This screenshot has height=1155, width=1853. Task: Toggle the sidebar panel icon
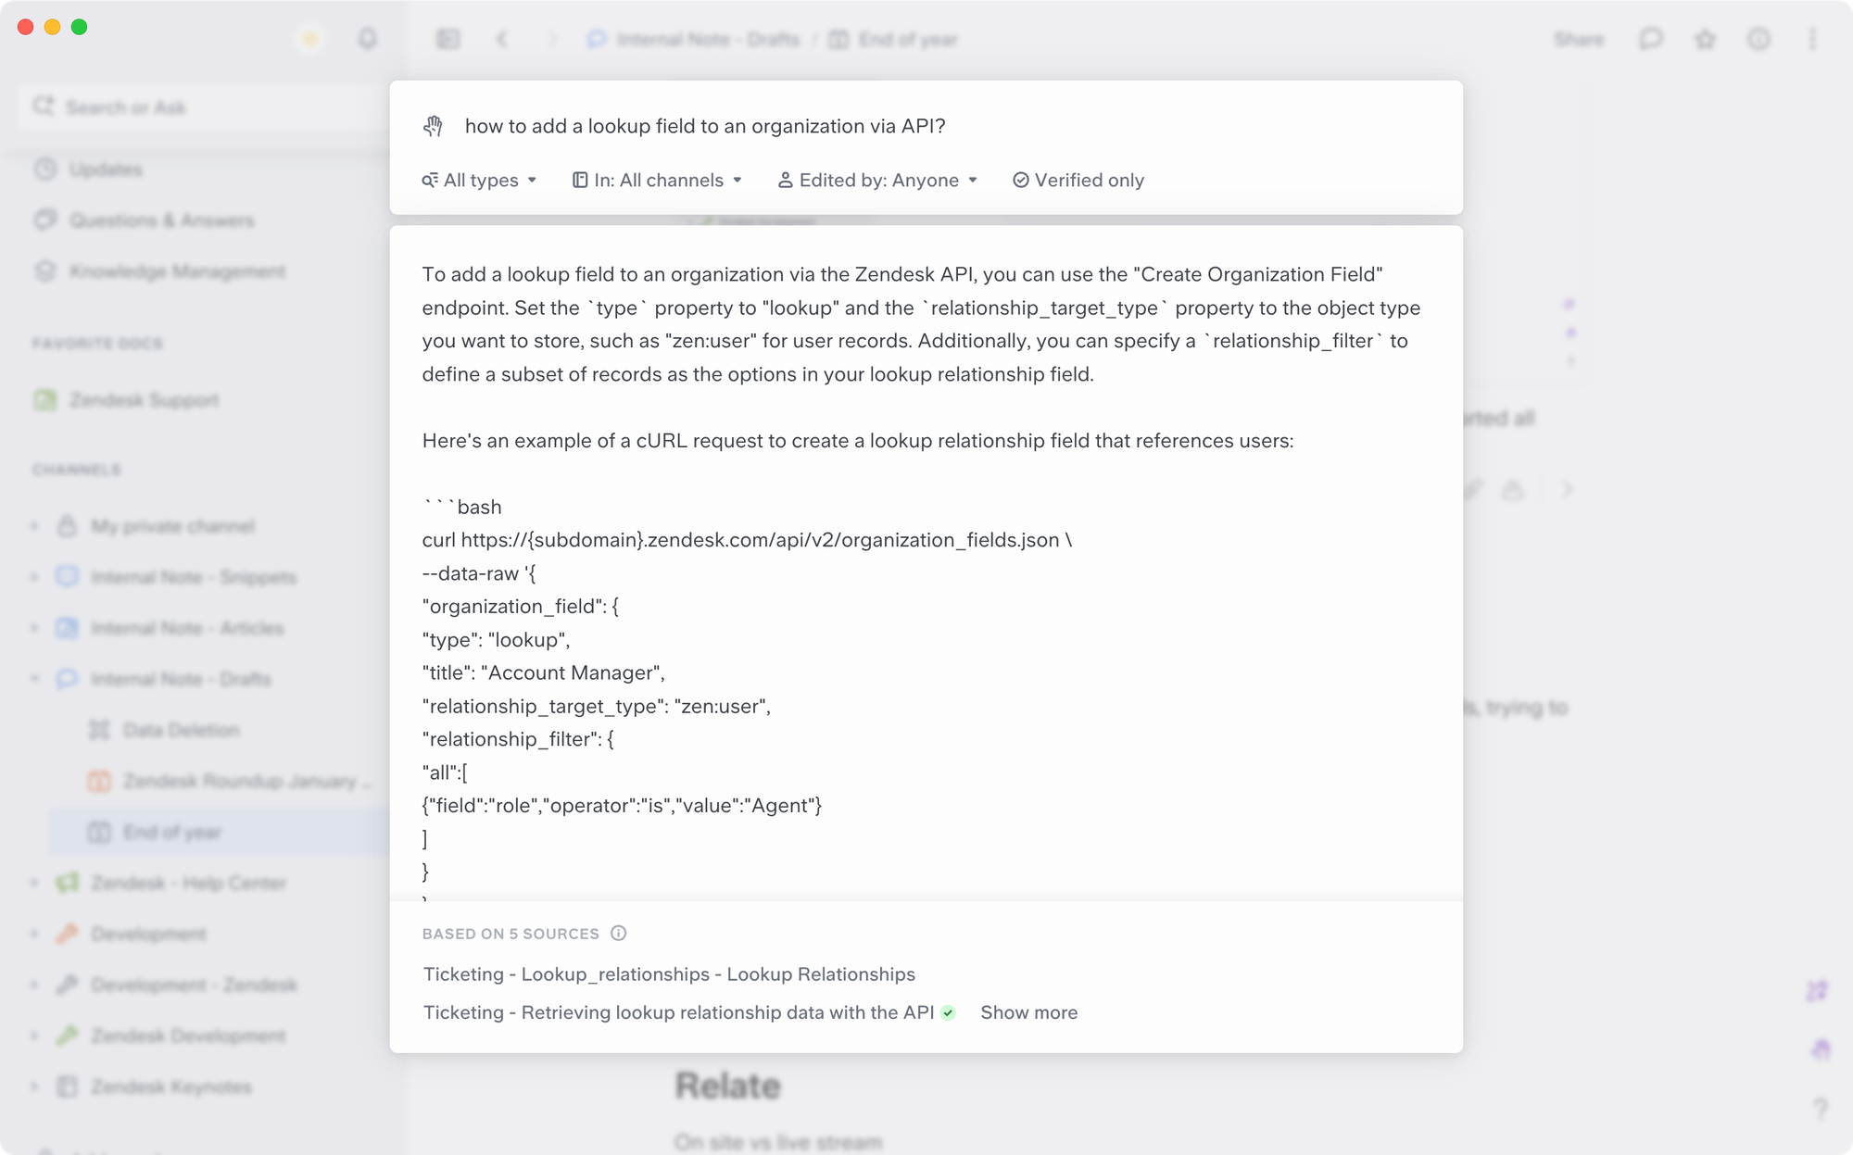(448, 39)
